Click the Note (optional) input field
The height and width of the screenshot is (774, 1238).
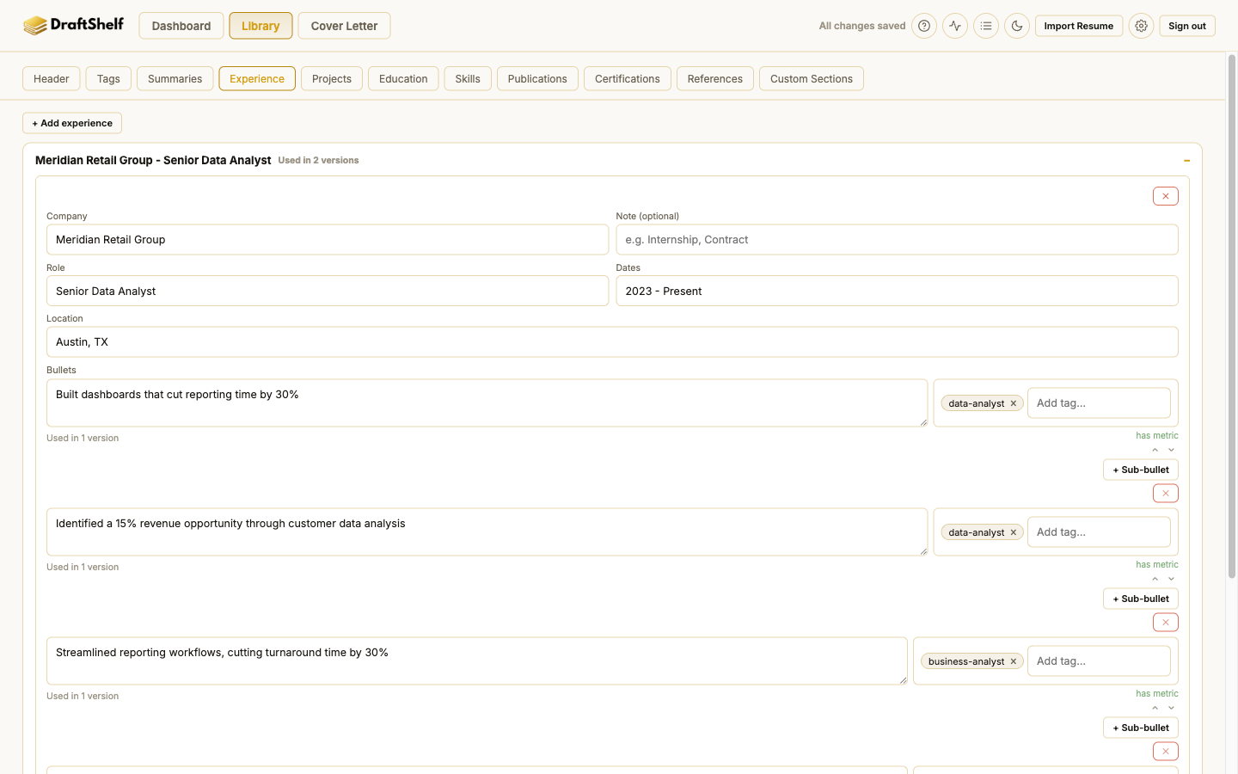tap(897, 240)
